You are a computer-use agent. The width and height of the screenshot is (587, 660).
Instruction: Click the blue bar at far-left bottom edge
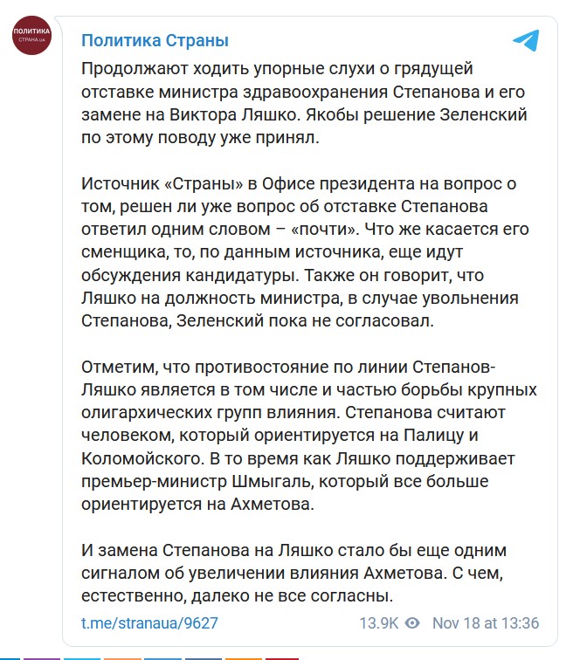(10, 659)
